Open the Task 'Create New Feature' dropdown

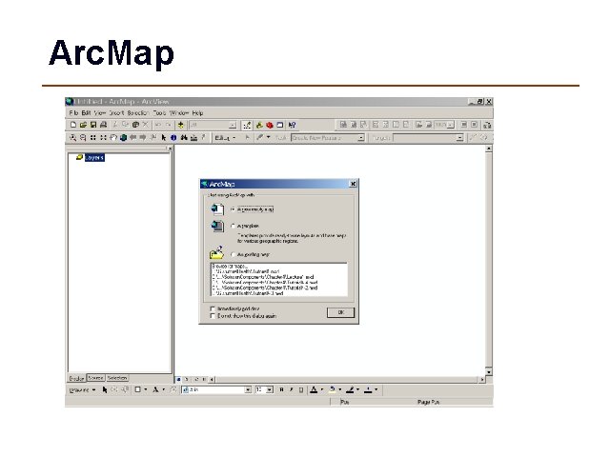tap(361, 137)
